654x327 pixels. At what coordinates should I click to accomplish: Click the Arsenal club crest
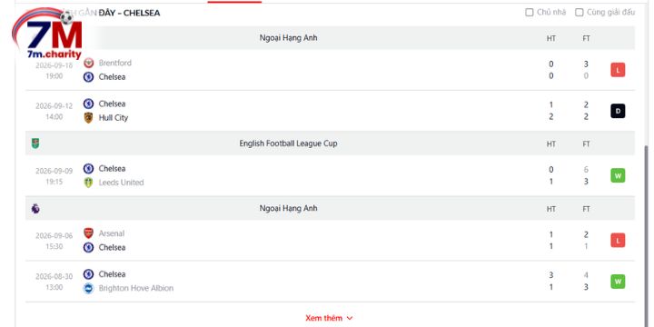click(x=88, y=233)
